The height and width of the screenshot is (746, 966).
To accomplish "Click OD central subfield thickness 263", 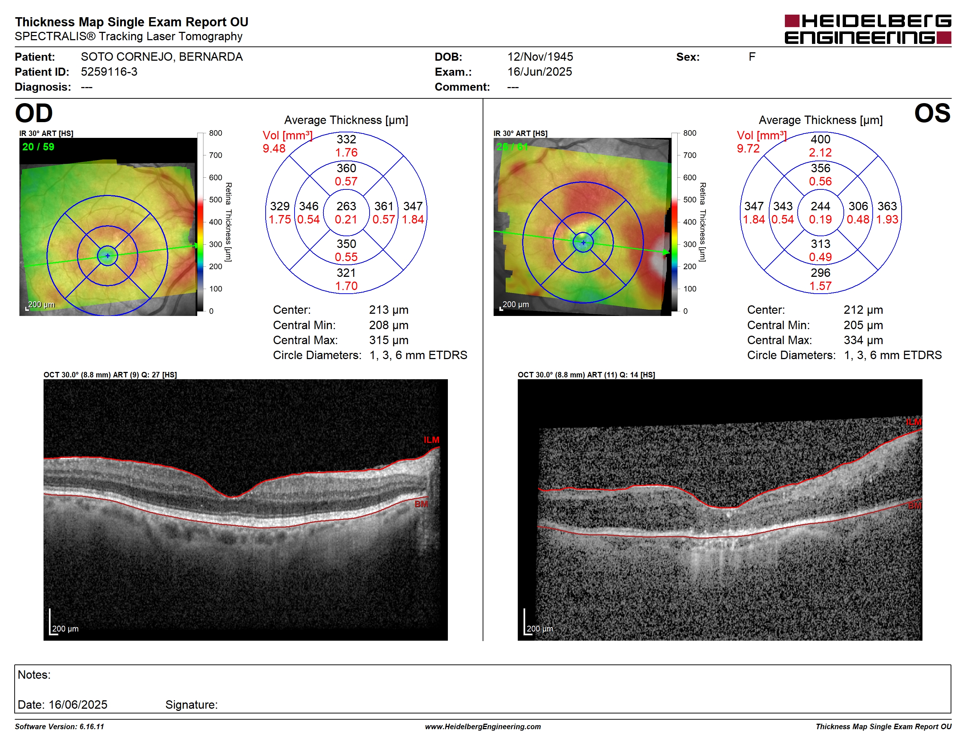I will click(346, 206).
